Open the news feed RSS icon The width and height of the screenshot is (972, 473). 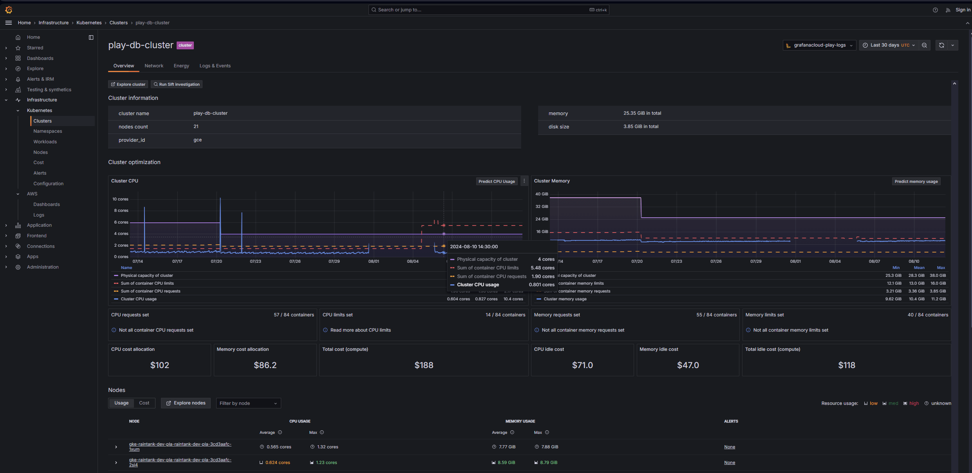948,10
